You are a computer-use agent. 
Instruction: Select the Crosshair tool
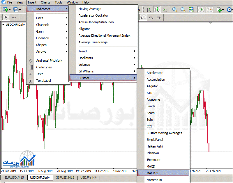click(14, 17)
